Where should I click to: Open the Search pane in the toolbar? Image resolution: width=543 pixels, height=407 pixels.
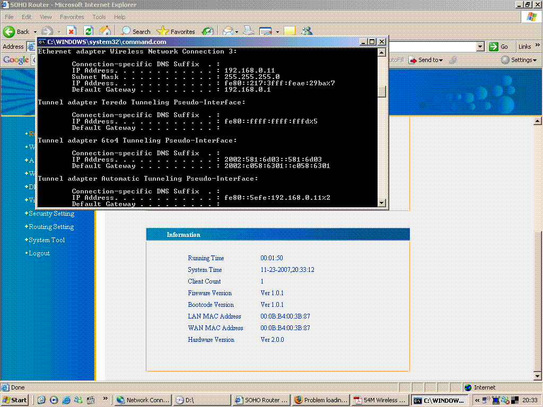coord(136,31)
